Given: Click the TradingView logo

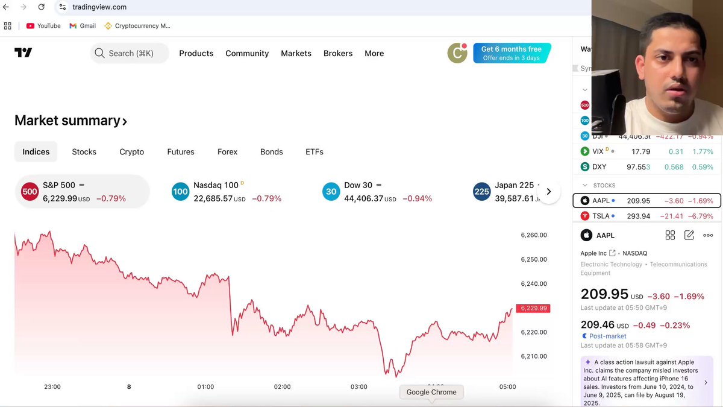Looking at the screenshot, I should coord(23,53).
